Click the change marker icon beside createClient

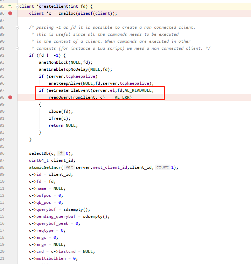tap(10, 6)
